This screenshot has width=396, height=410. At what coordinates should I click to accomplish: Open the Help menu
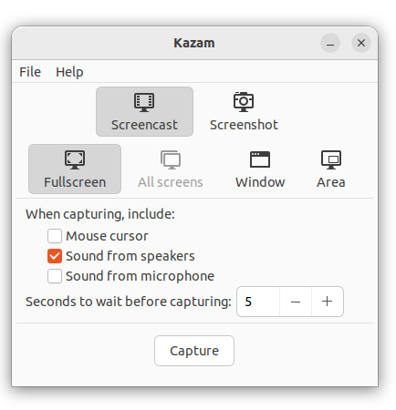point(69,72)
